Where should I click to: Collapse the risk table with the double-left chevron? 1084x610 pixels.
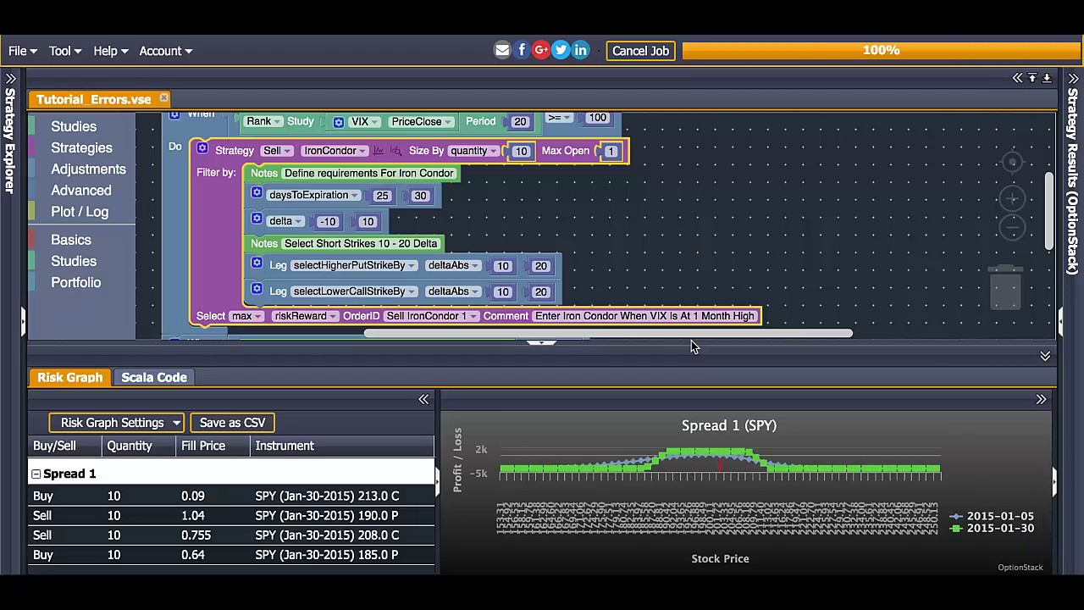[x=423, y=399]
